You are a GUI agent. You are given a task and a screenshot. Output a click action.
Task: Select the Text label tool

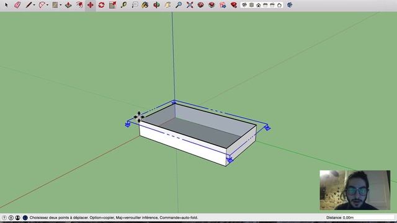click(x=135, y=5)
